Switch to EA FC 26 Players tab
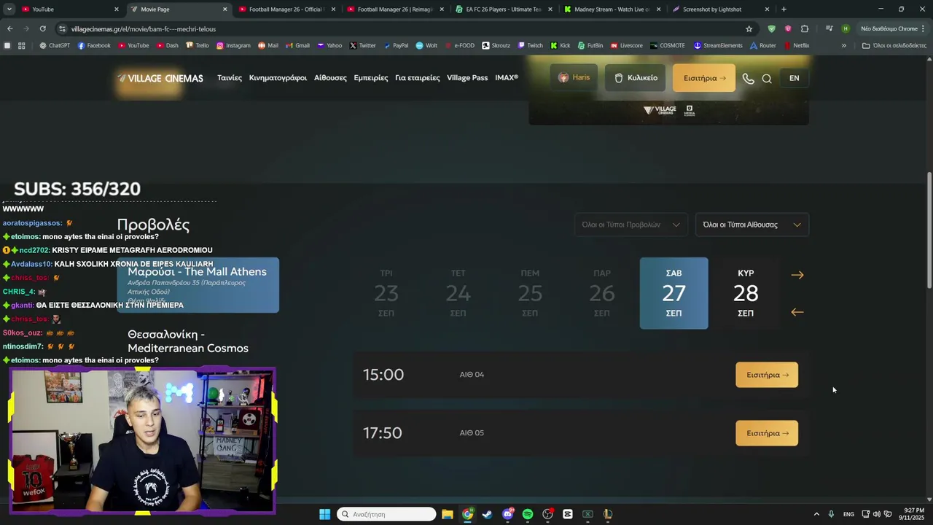Image resolution: width=933 pixels, height=525 pixels. click(x=505, y=9)
